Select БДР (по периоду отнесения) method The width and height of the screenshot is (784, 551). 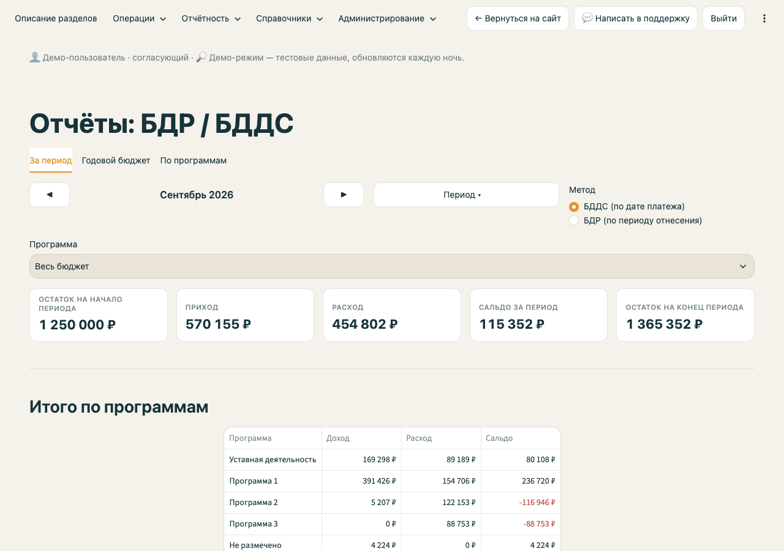(635, 220)
